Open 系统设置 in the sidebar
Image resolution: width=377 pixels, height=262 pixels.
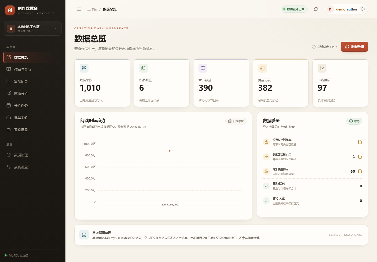click(33, 167)
